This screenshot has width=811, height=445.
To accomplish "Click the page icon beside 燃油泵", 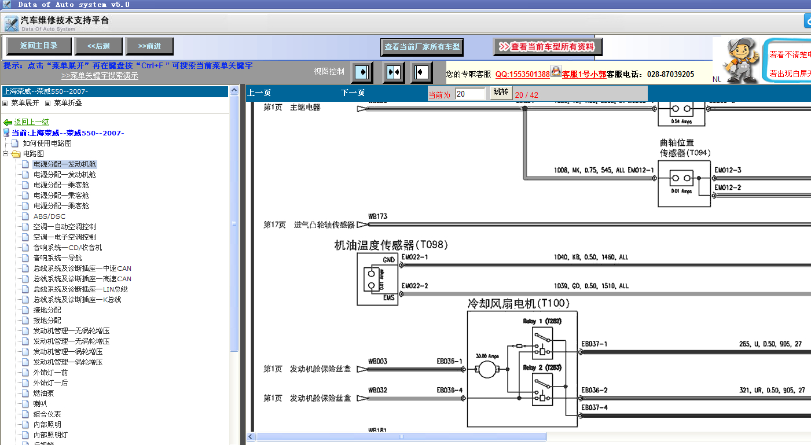I will [x=25, y=393].
